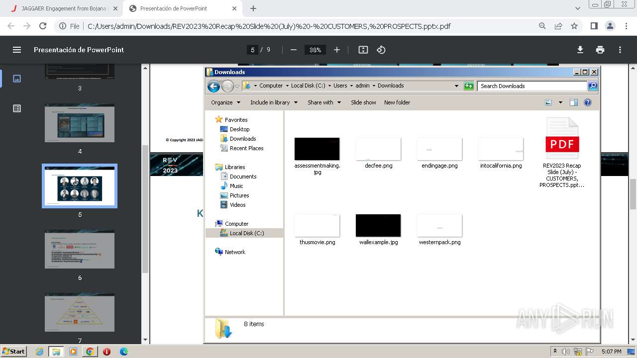Open Chrome three-dot menu

(x=626, y=26)
